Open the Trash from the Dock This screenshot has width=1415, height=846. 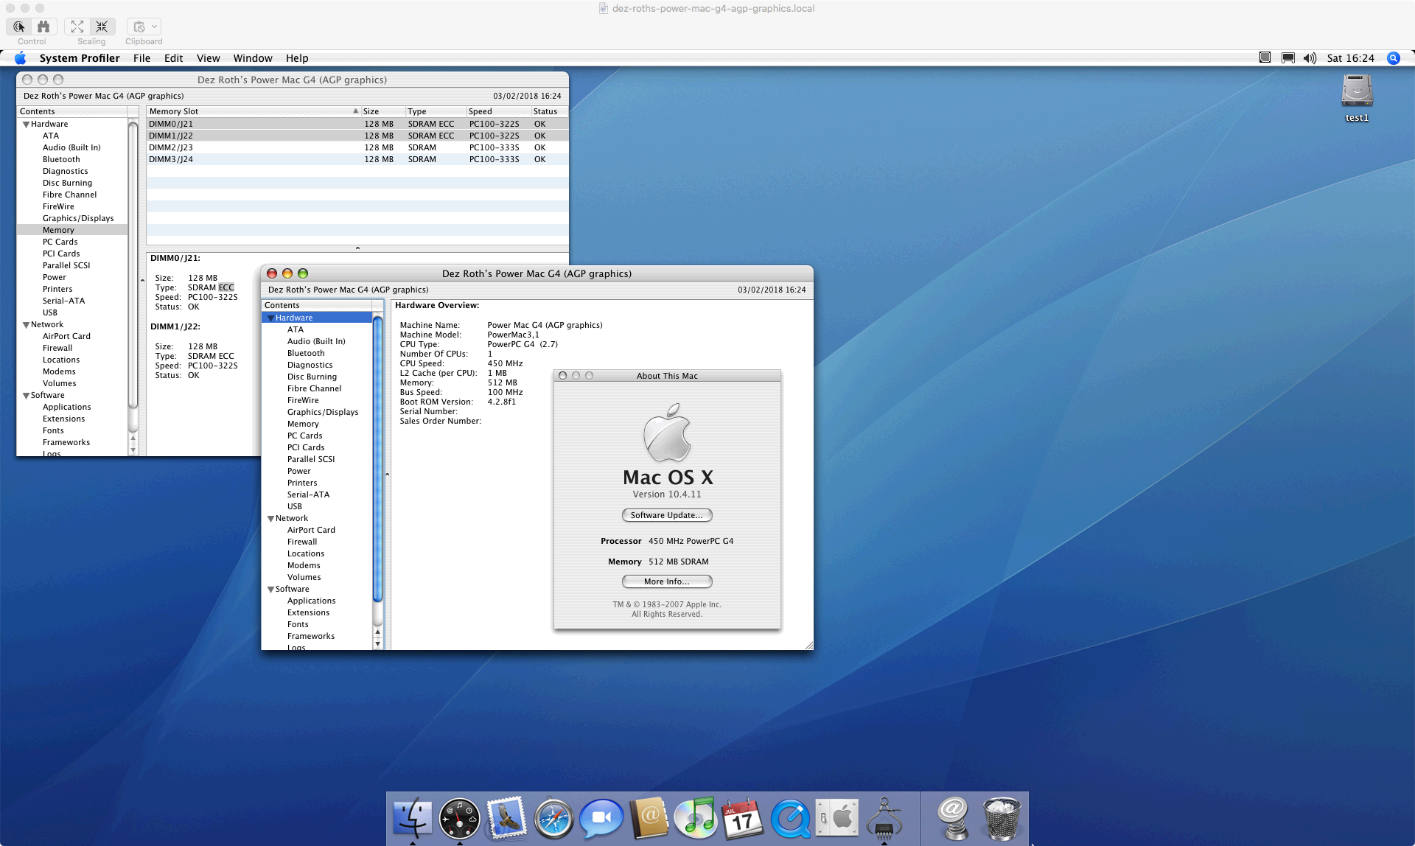pyautogui.click(x=1002, y=818)
